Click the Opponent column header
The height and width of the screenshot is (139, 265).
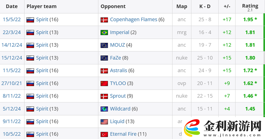(x=113, y=6)
